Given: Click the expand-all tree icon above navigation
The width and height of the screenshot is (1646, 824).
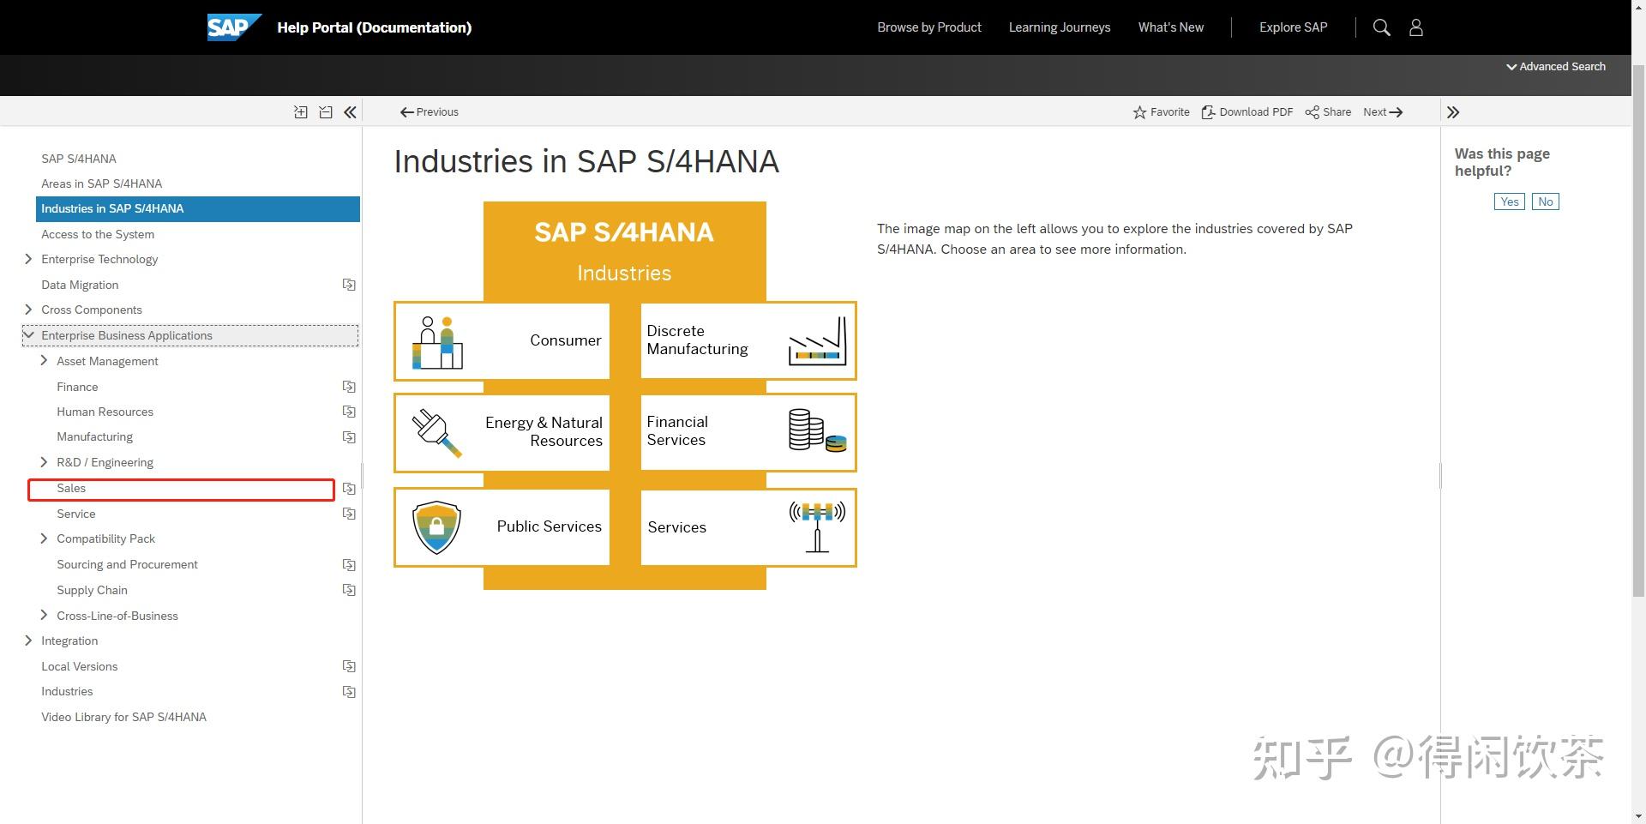Looking at the screenshot, I should [300, 111].
